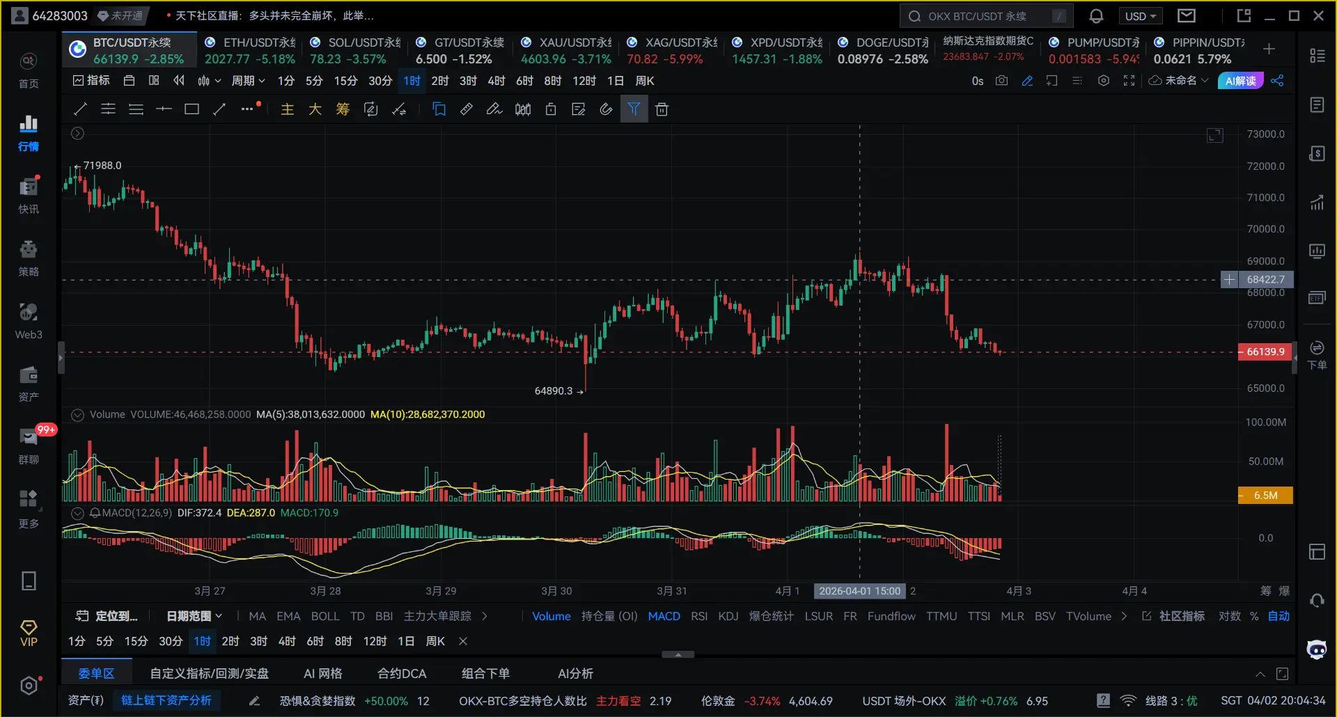Select the ruler measure tool
The image size is (1337, 717).
[467, 109]
